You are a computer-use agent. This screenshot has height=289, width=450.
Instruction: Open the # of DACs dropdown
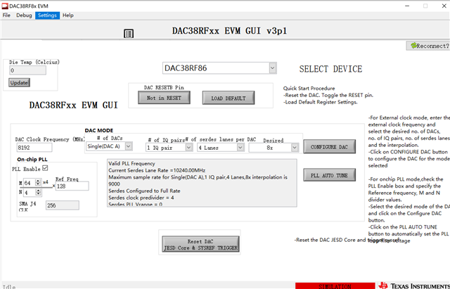[129, 146]
